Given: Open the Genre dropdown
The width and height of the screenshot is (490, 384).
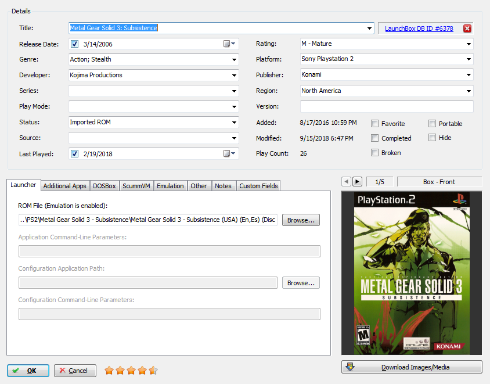Looking at the screenshot, I should tap(234, 59).
